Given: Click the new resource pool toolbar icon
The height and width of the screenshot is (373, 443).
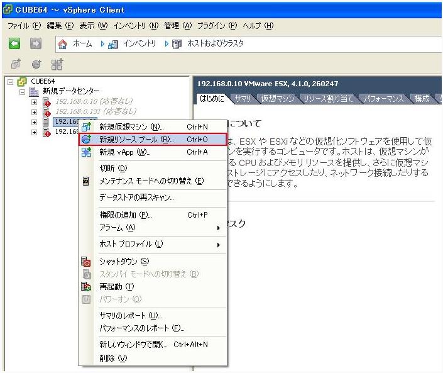Looking at the screenshot, I should click(x=36, y=64).
